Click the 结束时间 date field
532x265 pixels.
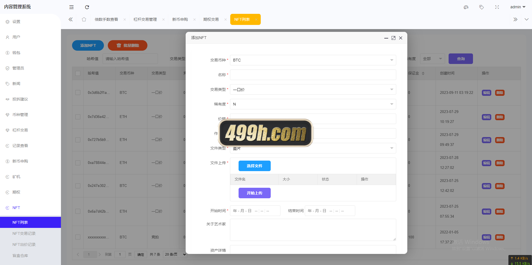tap(330, 211)
